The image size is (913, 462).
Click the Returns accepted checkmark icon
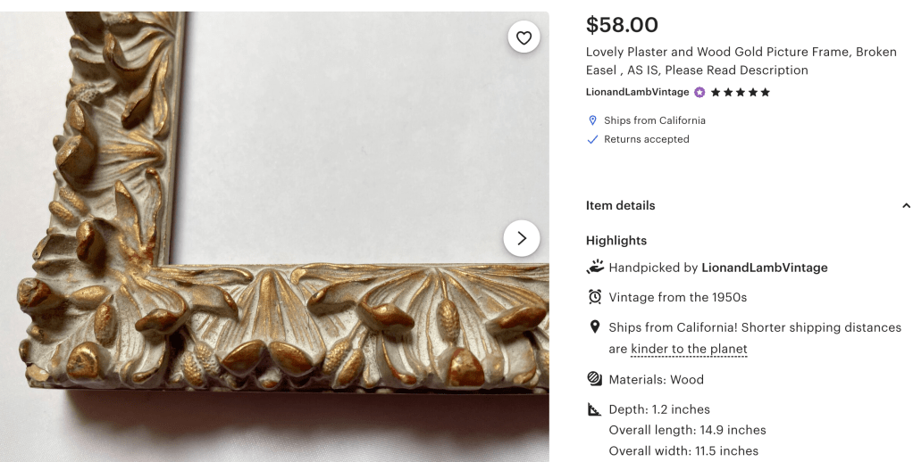click(591, 139)
